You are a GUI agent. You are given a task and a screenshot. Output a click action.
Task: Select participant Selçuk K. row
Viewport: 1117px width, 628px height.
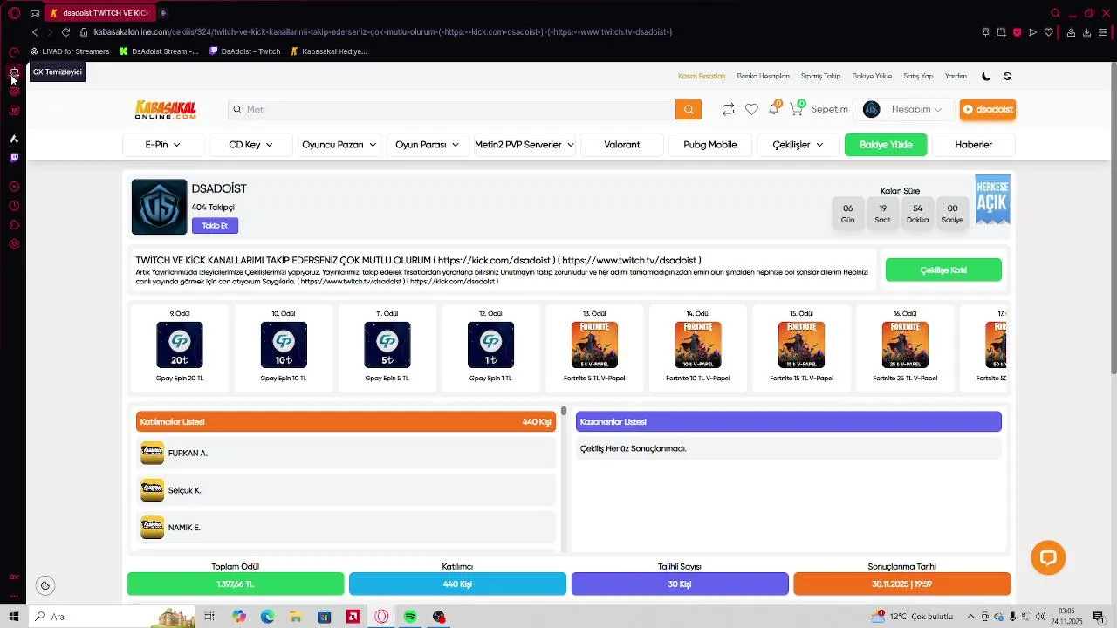tap(346, 490)
